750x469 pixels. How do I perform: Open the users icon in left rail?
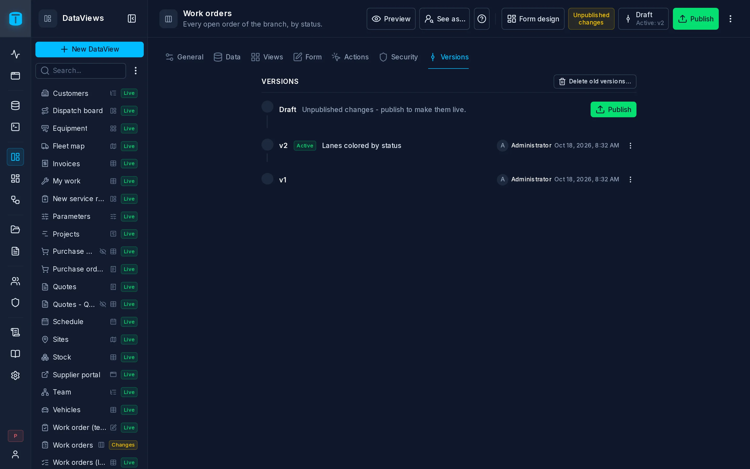[15, 281]
